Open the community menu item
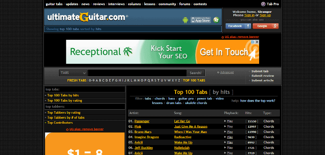 pos(167,4)
